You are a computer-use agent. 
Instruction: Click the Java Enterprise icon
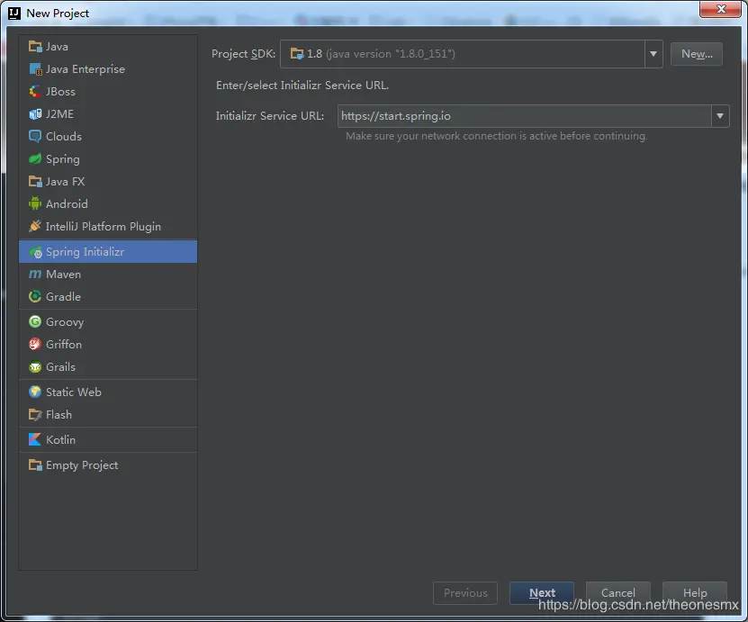[x=35, y=69]
